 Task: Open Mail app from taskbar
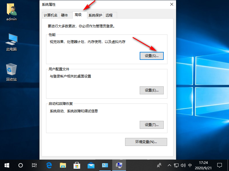tap(91, 165)
